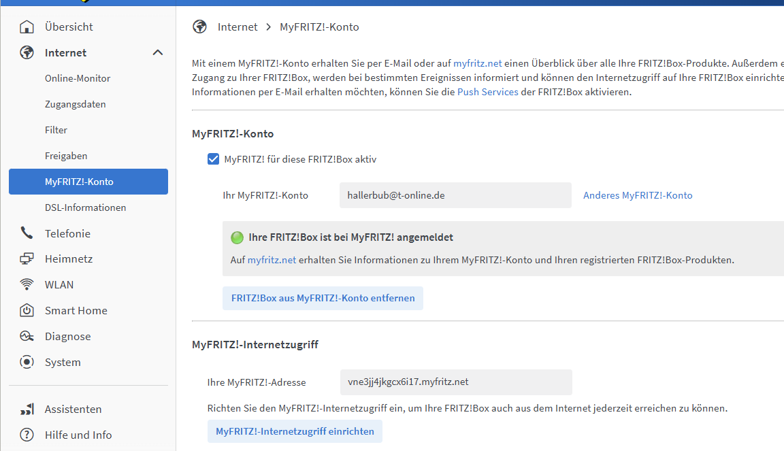Follow the Push Services link

tap(487, 92)
